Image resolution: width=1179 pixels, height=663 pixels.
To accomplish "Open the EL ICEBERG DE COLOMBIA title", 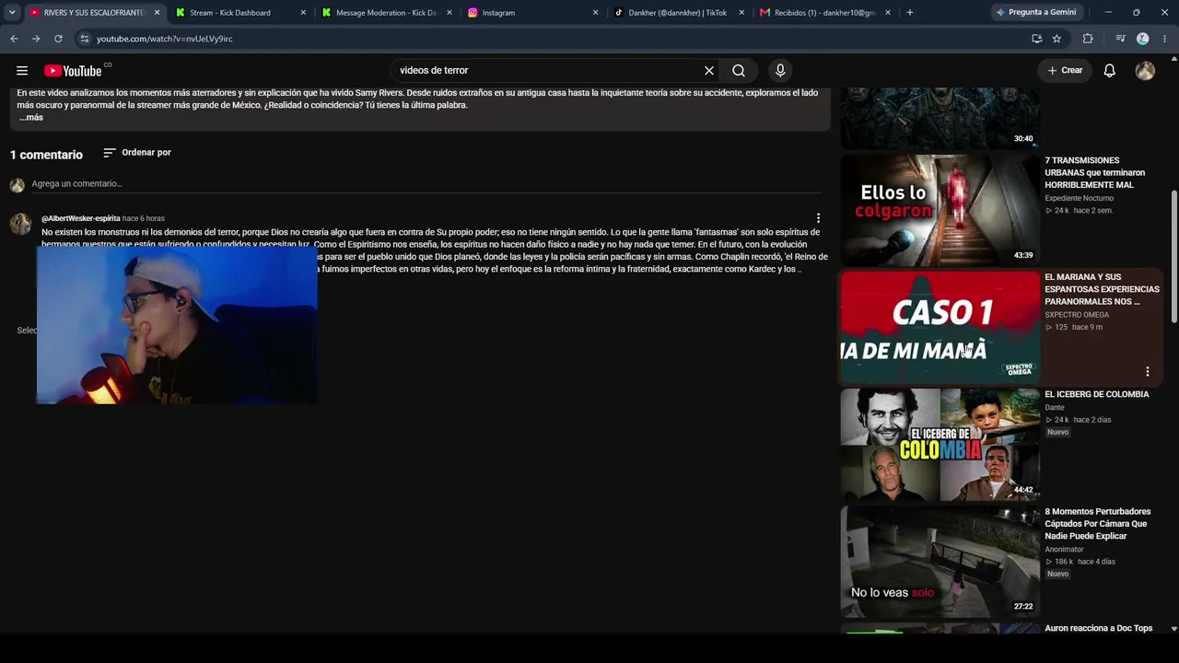I will point(1097,394).
